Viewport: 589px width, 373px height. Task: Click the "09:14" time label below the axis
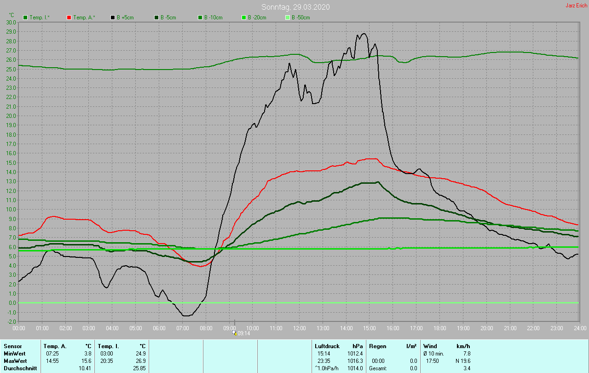pyautogui.click(x=244, y=333)
